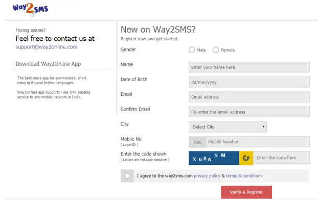This screenshot has width=318, height=202.
Task: Focus the captcha code entry field
Action: click(x=281, y=158)
